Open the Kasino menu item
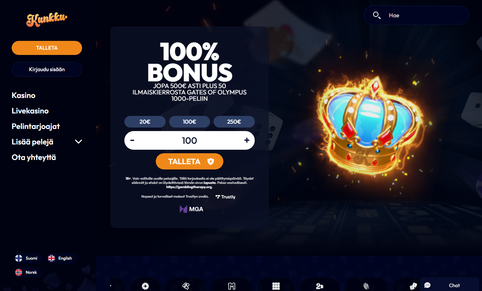The image size is (482, 291). point(24,95)
